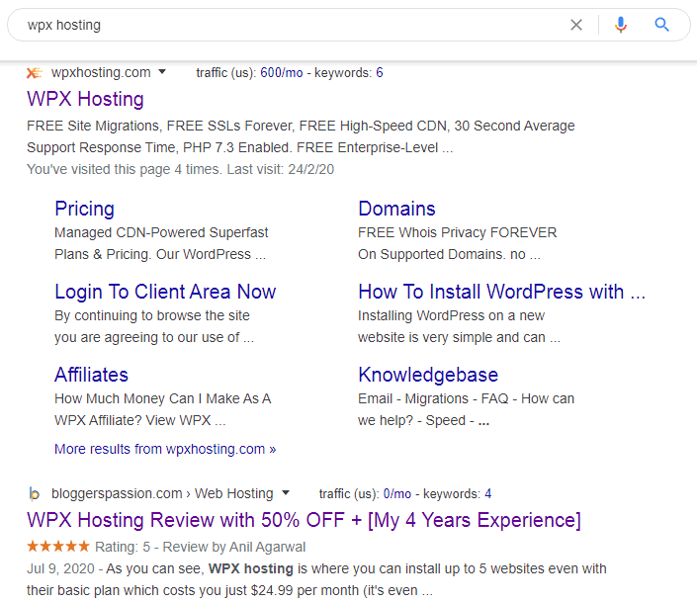The height and width of the screenshot is (604, 697).
Task: Click the five-star rating of the review
Action: click(x=58, y=547)
